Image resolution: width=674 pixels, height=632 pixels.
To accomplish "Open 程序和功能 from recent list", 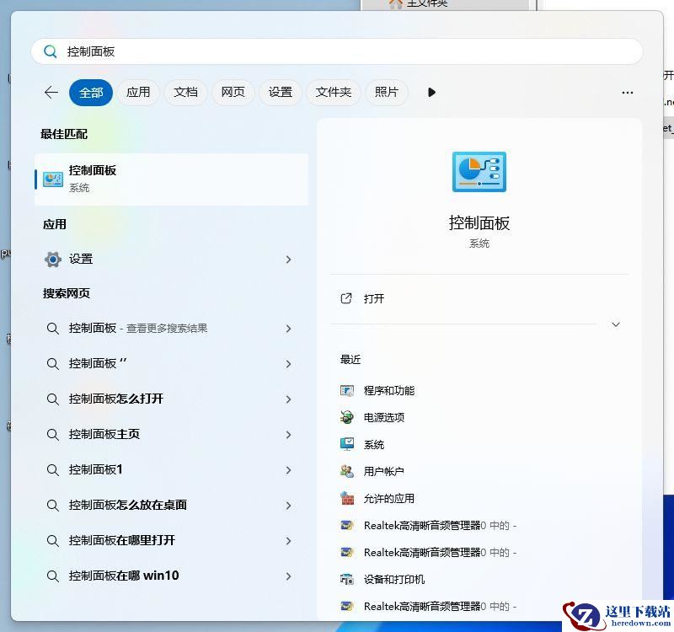I will 388,390.
